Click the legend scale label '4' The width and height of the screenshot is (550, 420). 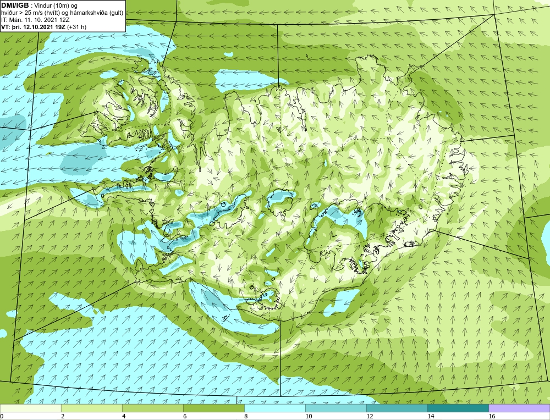click(124, 416)
